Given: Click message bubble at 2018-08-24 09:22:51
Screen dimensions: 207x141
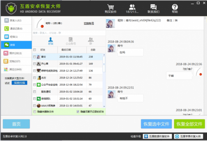Looking at the screenshot, I should tap(130, 98).
